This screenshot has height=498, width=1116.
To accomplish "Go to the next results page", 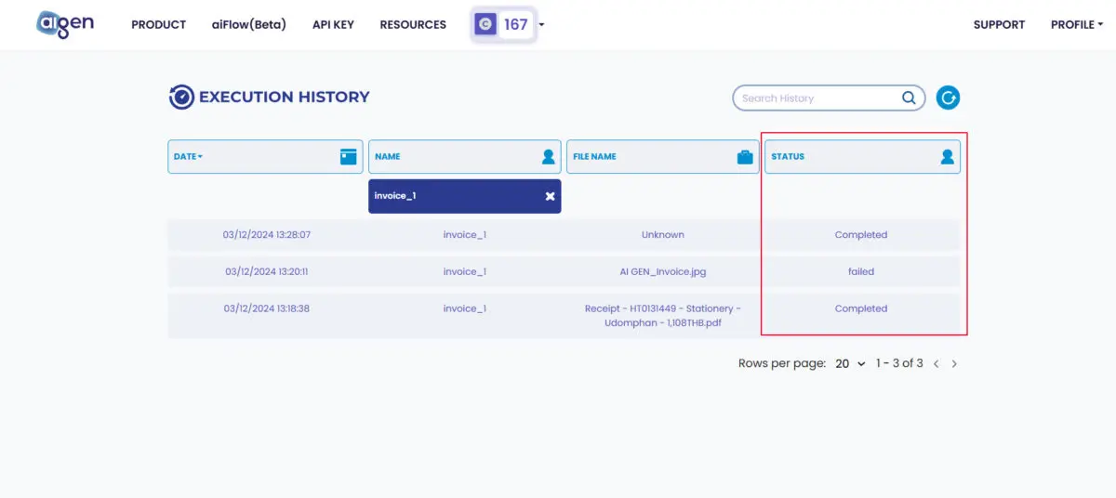I will [954, 364].
